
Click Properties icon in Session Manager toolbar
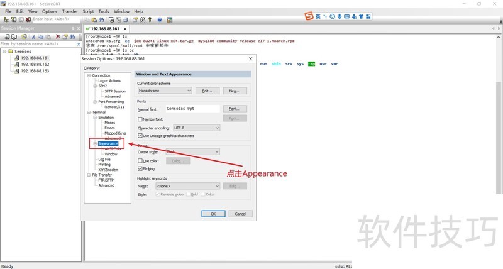coord(65,36)
